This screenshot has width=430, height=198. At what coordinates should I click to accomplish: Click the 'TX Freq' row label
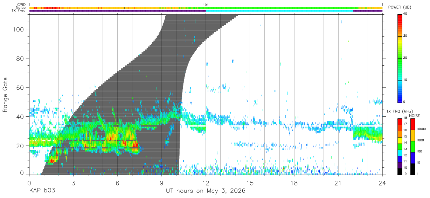click(x=19, y=11)
